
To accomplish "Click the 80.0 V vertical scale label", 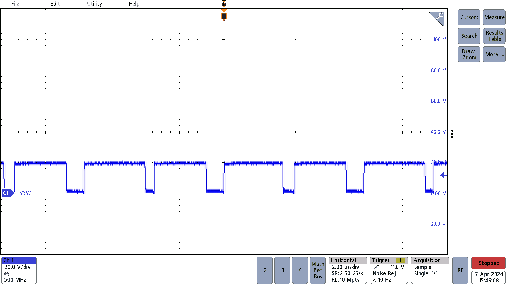I will coord(438,70).
